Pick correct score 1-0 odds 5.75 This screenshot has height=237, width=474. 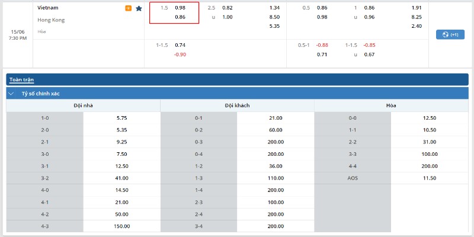pos(122,118)
